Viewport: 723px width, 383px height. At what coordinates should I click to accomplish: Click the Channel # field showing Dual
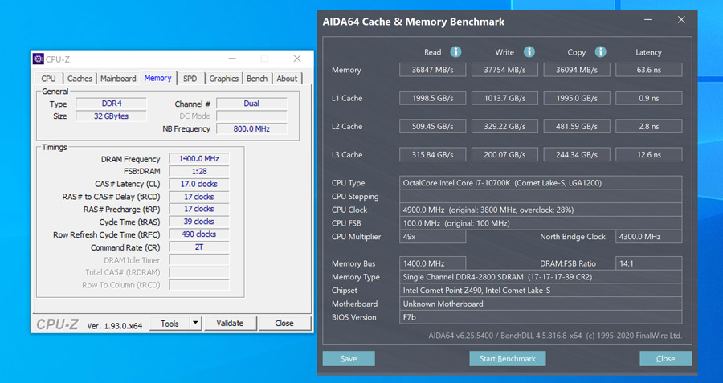[251, 104]
